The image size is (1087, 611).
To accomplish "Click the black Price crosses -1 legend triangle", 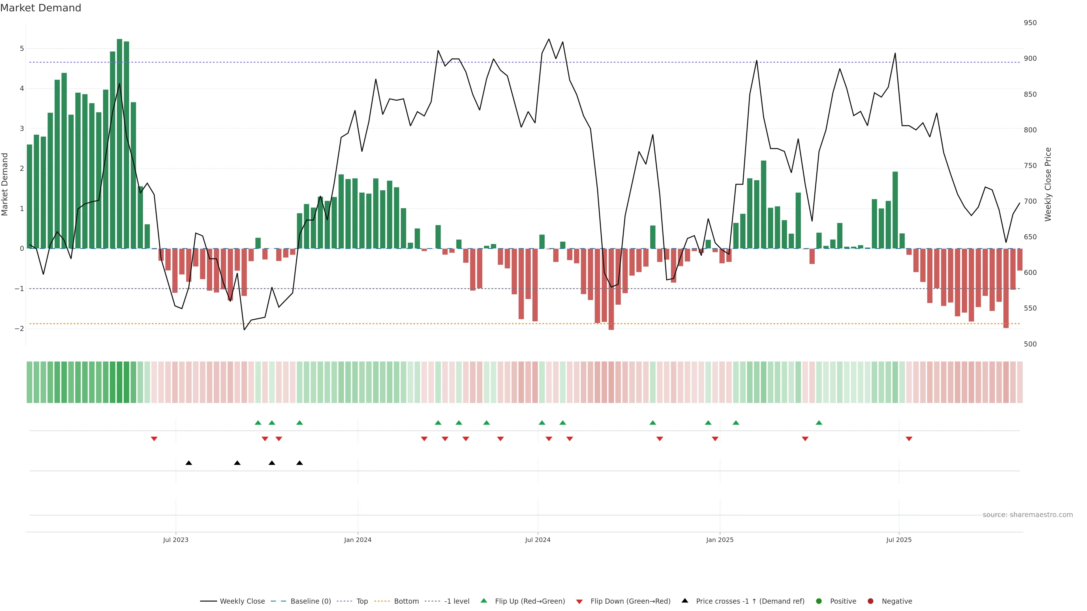I will pos(685,601).
